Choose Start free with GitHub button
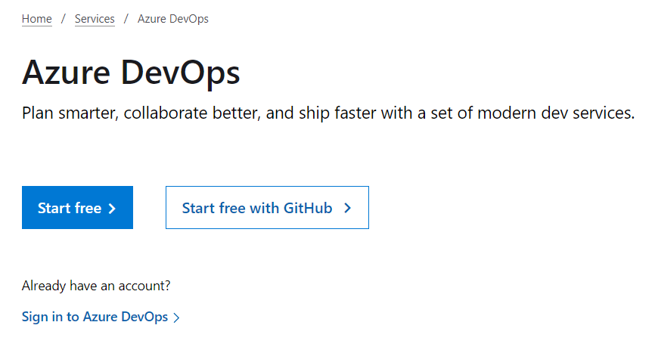The width and height of the screenshot is (655, 350). click(x=267, y=208)
